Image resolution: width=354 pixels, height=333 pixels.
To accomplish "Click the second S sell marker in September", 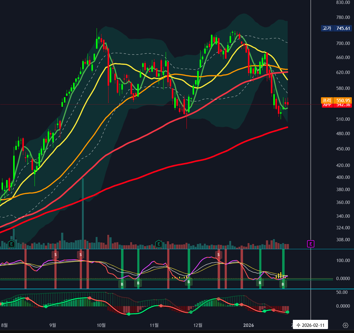I will coord(81,254).
